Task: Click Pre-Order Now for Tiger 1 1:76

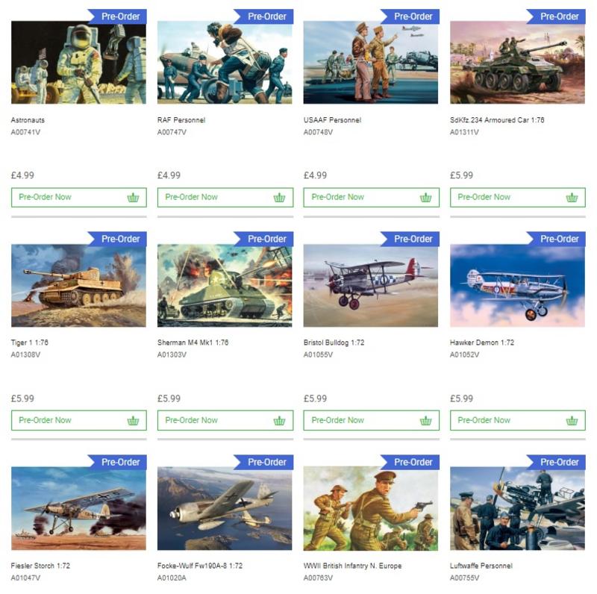Action: [x=79, y=420]
